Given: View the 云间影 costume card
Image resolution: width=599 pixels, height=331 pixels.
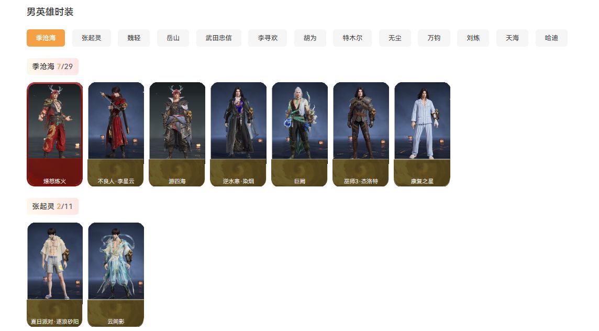Looking at the screenshot, I should (116, 274).
